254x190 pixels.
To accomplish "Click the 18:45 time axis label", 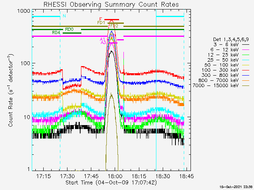I will click(x=187, y=176).
